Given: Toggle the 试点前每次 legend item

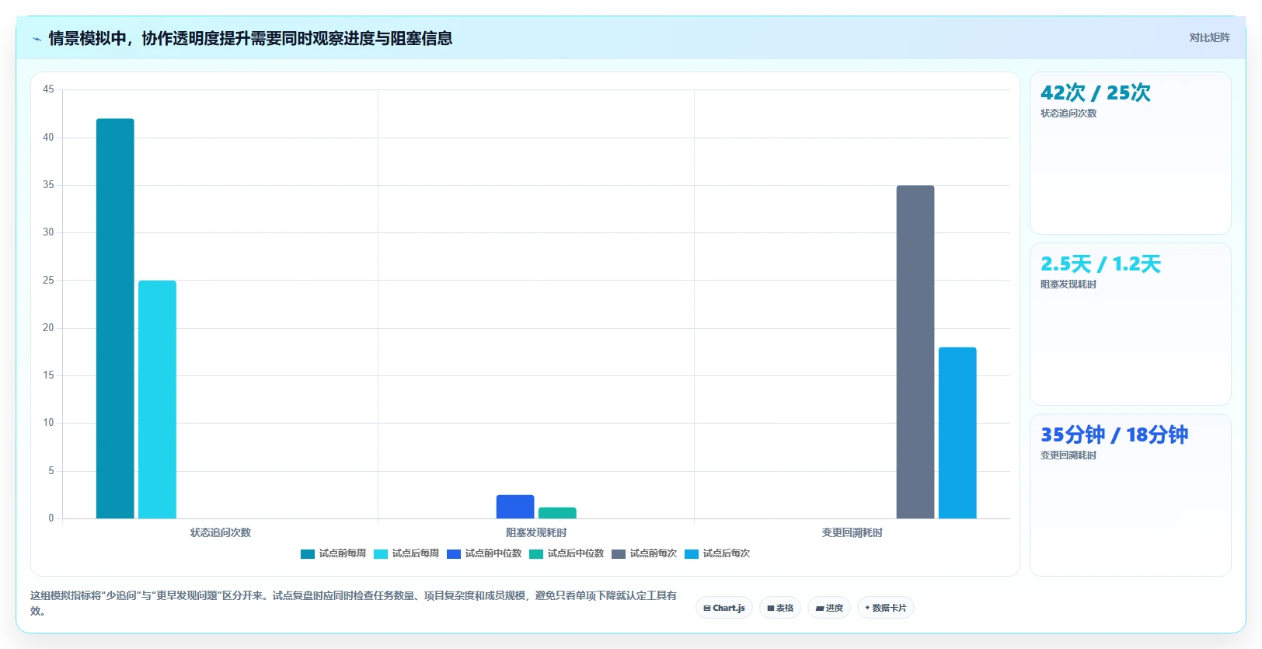Looking at the screenshot, I should tap(644, 553).
